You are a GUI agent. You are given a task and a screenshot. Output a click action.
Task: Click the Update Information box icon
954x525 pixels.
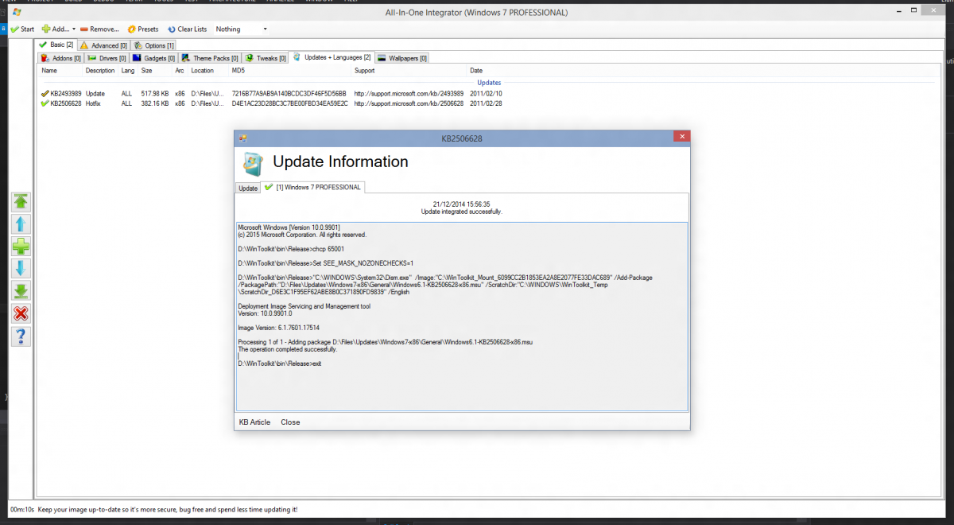pyautogui.click(x=254, y=164)
